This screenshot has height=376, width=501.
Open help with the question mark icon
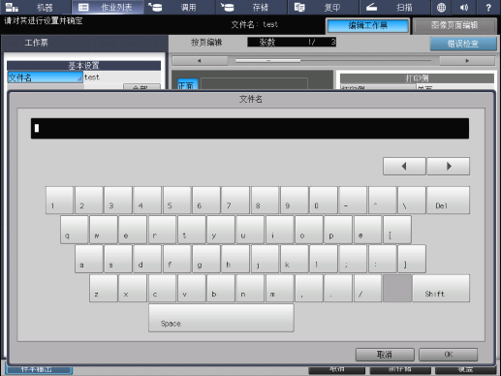(488, 7)
